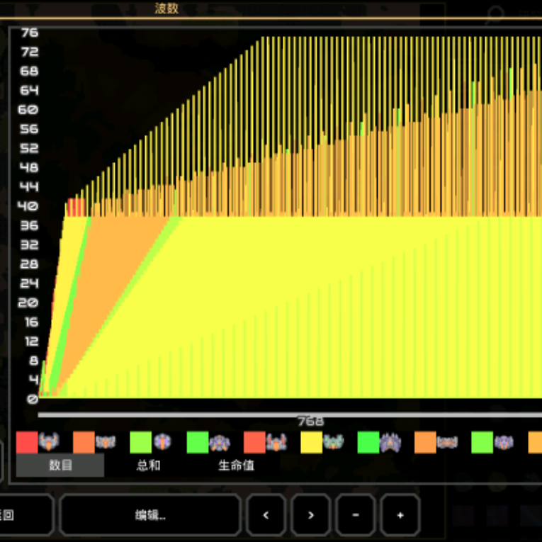This screenshot has height=542, width=542.
Task: Click the magnifier search icon at top right
Action: click(x=496, y=14)
